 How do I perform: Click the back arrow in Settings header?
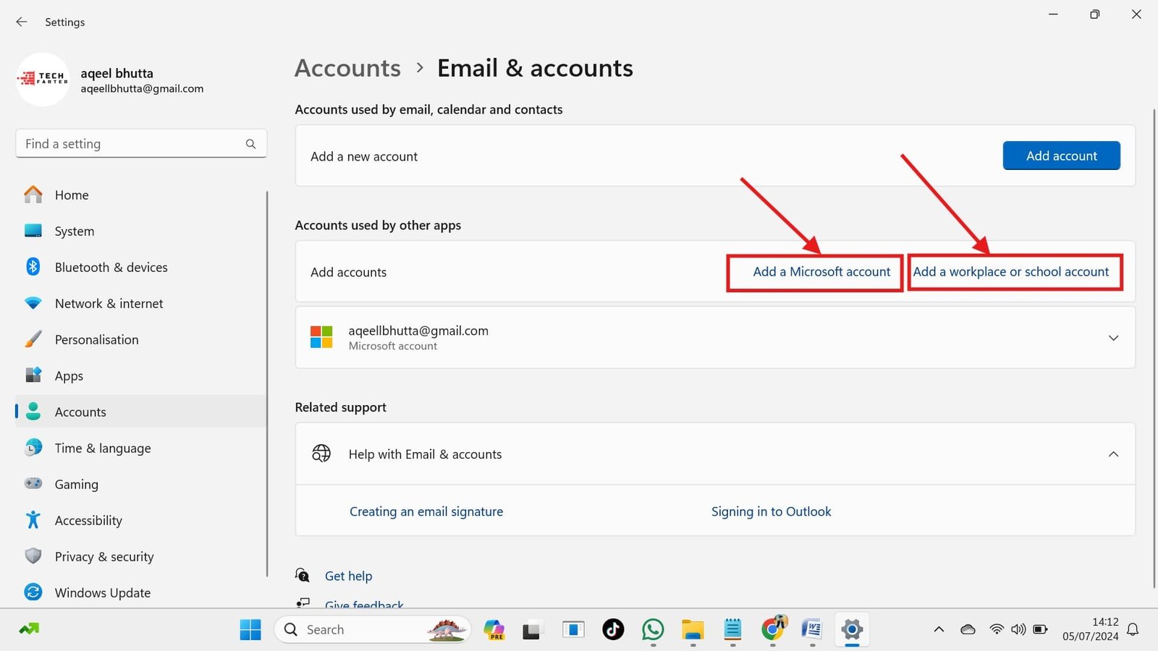[22, 22]
